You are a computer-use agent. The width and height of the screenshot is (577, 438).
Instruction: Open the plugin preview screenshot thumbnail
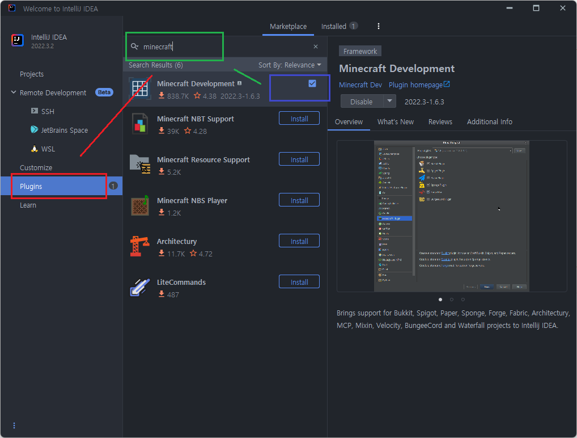(x=452, y=216)
